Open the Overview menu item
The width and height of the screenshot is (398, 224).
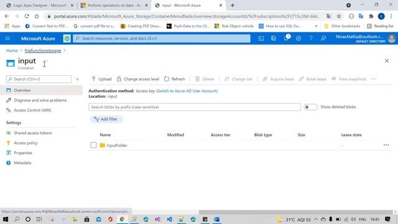41,90
